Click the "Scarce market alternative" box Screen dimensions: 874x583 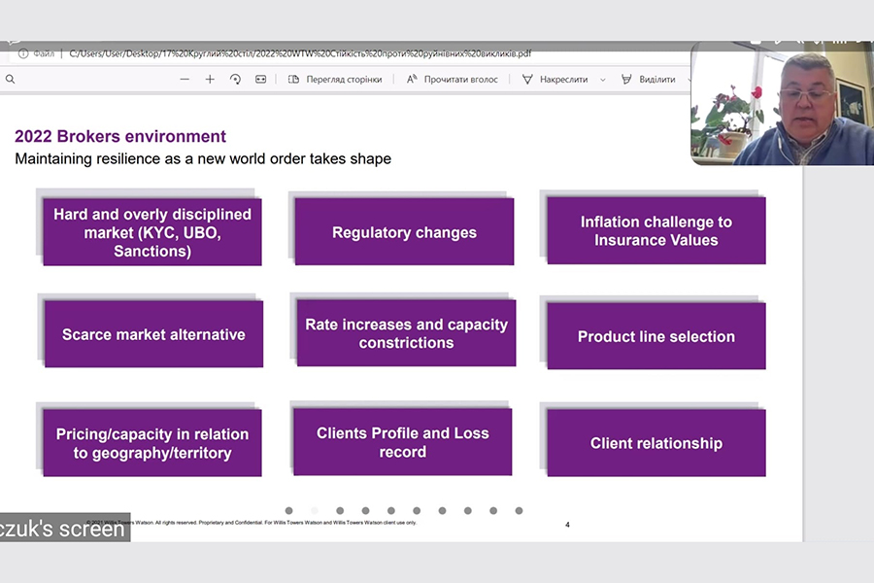(x=153, y=334)
